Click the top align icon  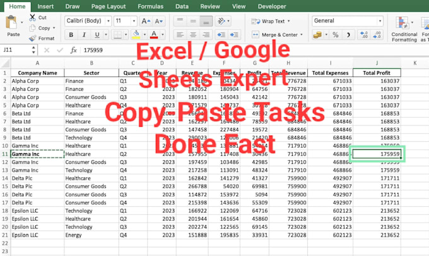180,21
